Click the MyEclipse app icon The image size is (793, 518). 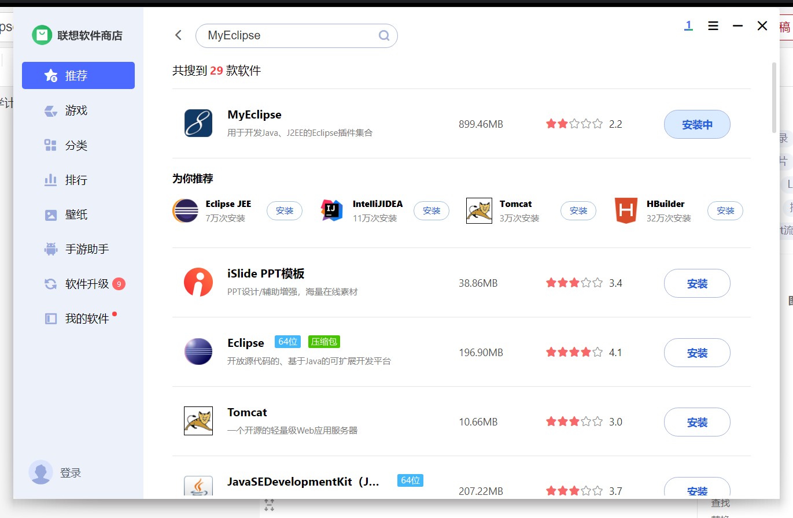(x=198, y=123)
